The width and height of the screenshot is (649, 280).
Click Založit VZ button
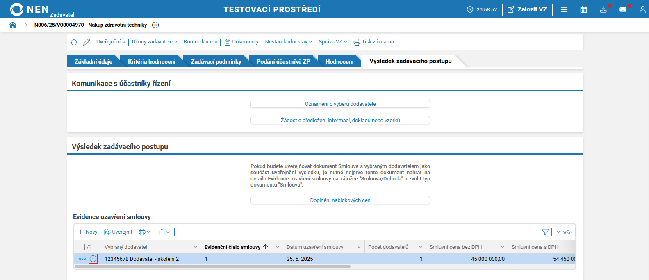[x=527, y=9]
